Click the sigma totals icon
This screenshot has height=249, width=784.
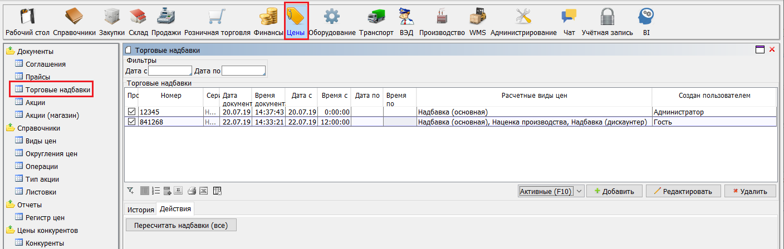pos(179,191)
